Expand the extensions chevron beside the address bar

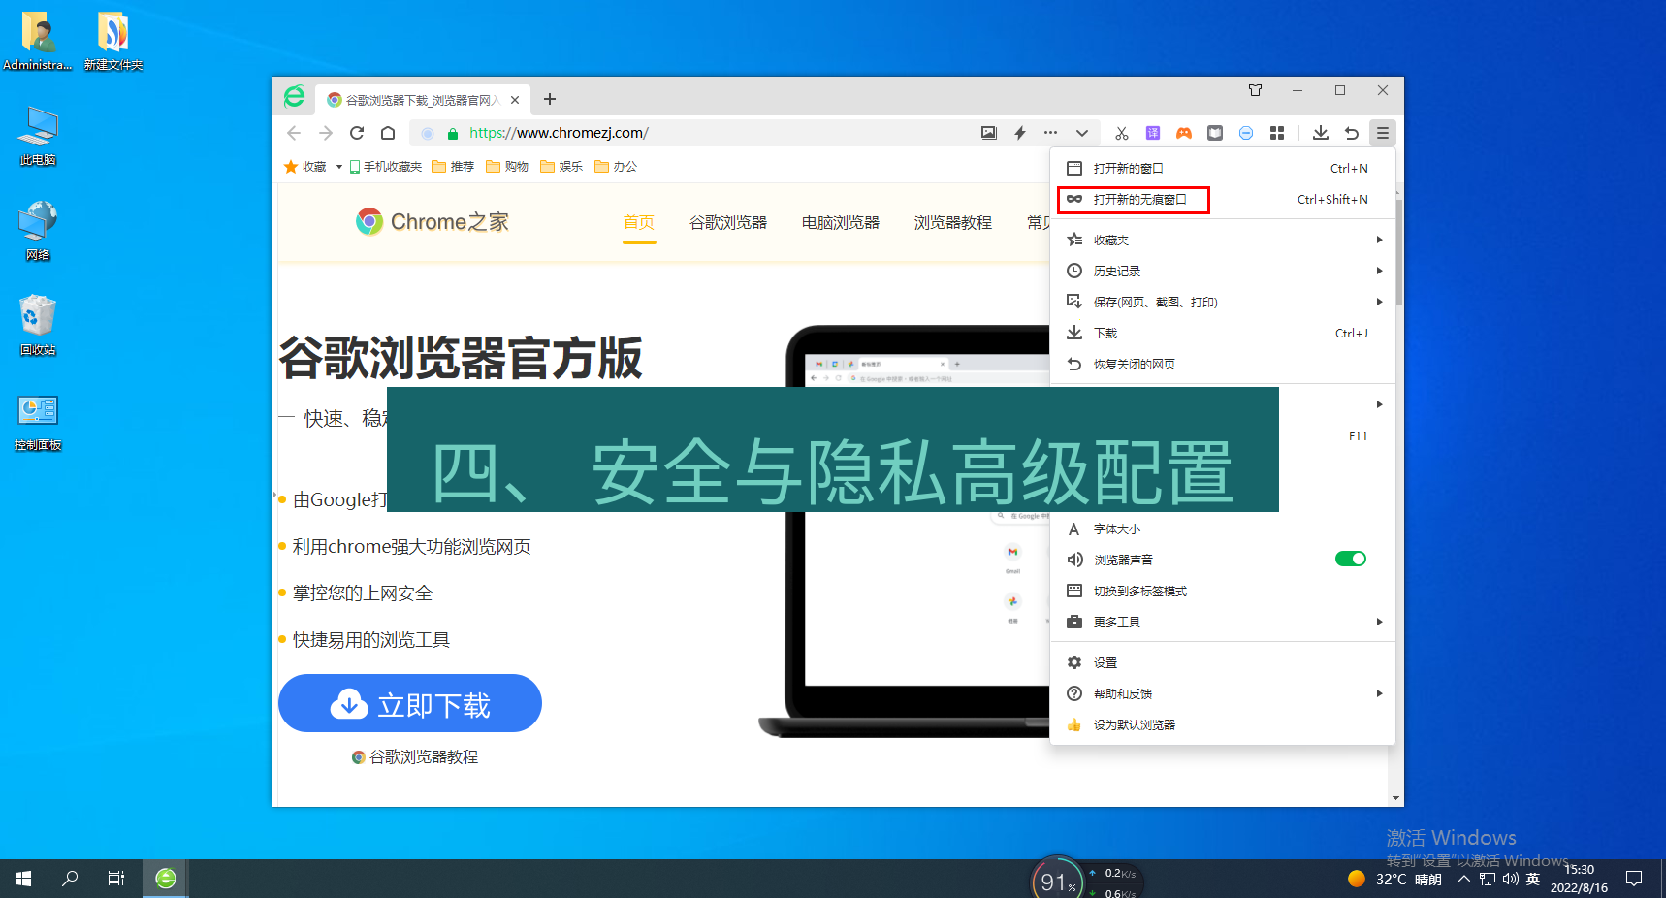coord(1081,133)
